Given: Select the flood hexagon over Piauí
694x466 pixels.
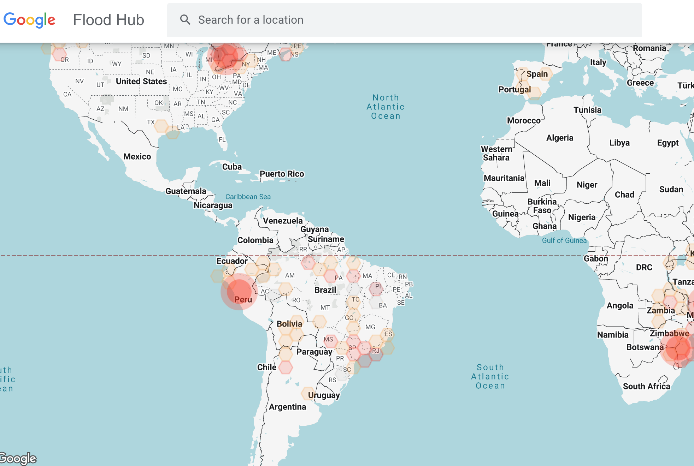Looking at the screenshot, I should click(x=375, y=289).
